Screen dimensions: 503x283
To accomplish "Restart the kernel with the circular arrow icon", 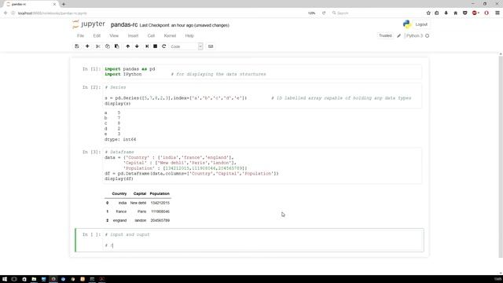I will click(x=164, y=46).
